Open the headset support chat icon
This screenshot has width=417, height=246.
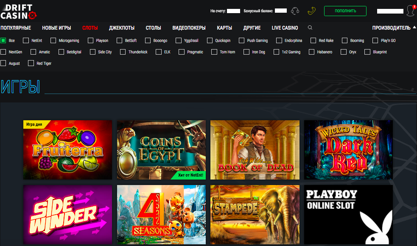pyautogui.click(x=296, y=11)
